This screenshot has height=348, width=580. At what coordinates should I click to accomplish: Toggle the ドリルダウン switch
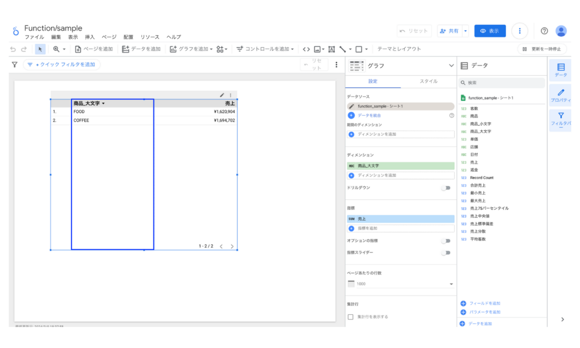click(445, 189)
